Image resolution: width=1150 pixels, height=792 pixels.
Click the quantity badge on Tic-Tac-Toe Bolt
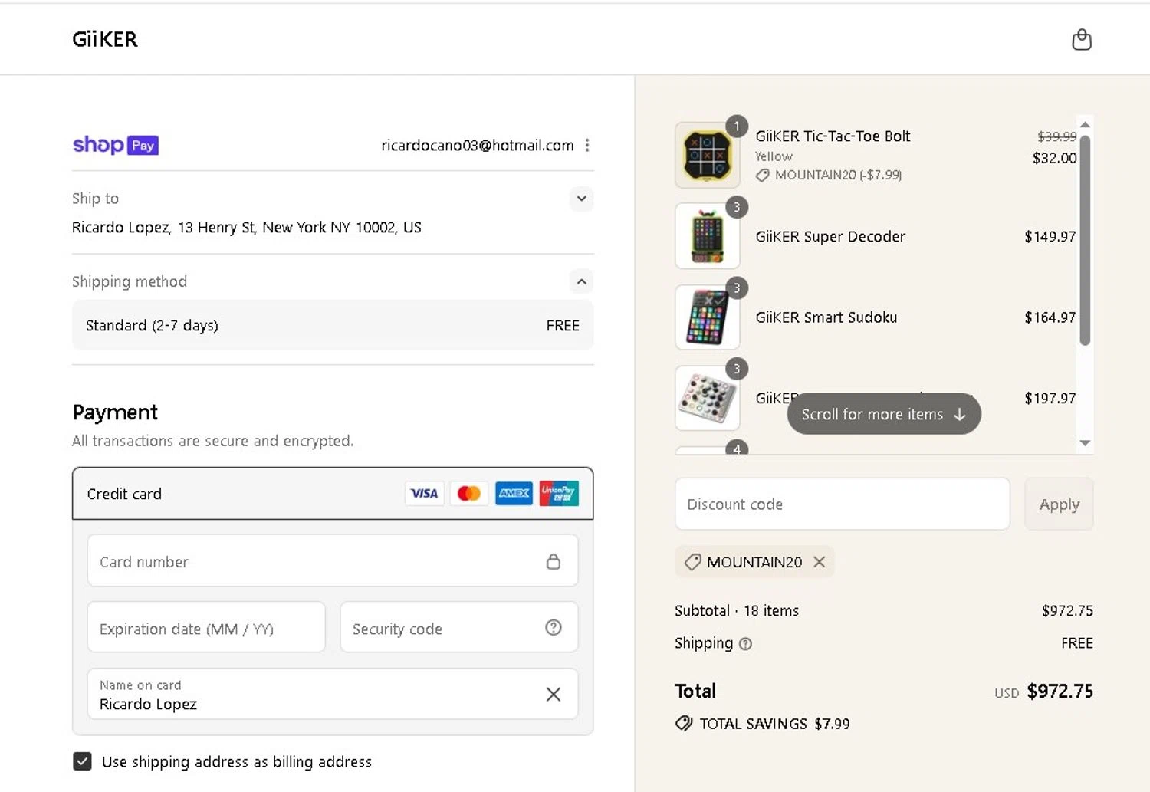click(737, 126)
